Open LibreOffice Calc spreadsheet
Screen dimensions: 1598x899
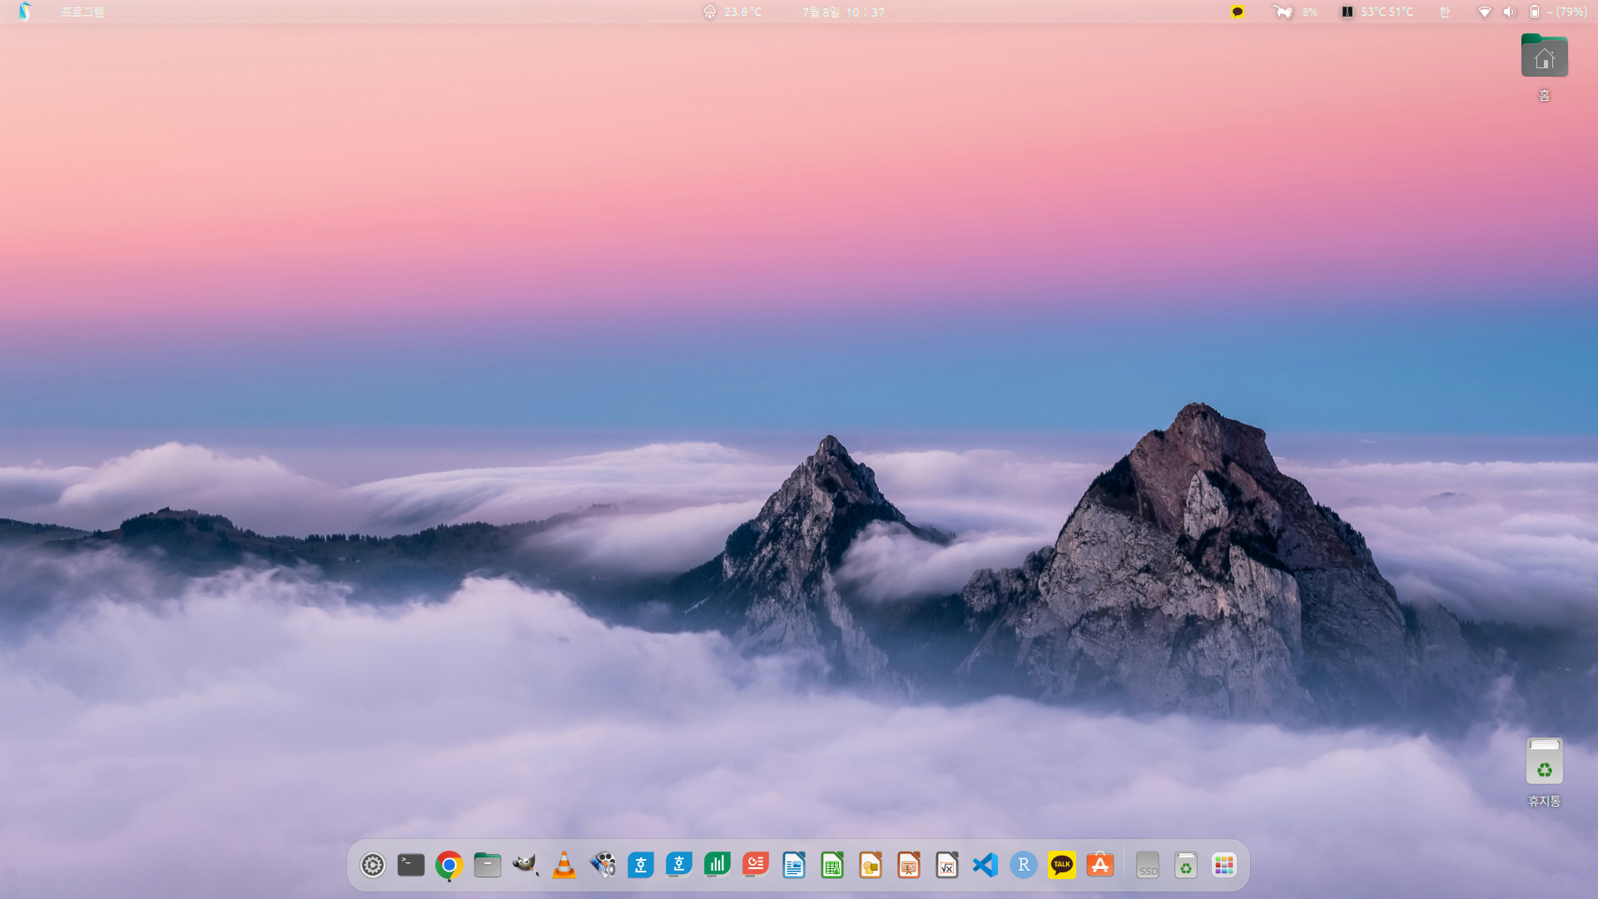click(831, 866)
